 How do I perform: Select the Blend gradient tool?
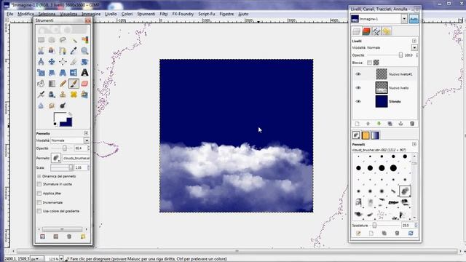52,84
